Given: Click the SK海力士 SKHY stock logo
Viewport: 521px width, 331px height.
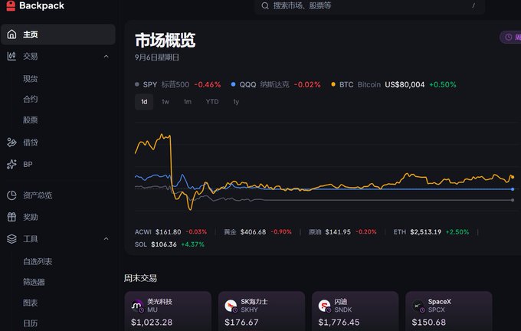Looking at the screenshot, I should coord(231,306).
